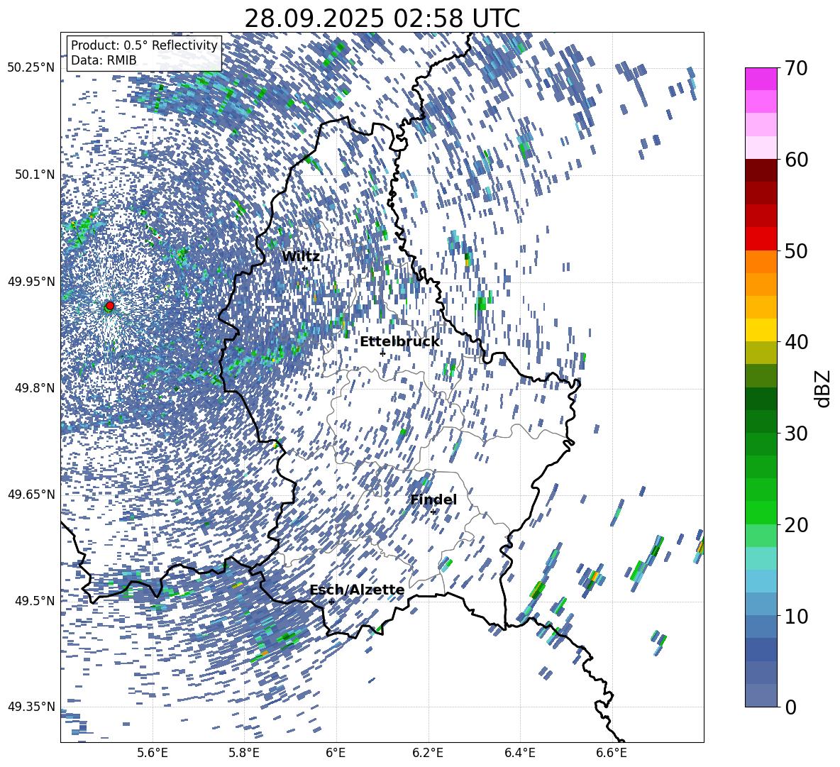
Task: Click the 5.8°E longitude tick label
Action: [244, 753]
